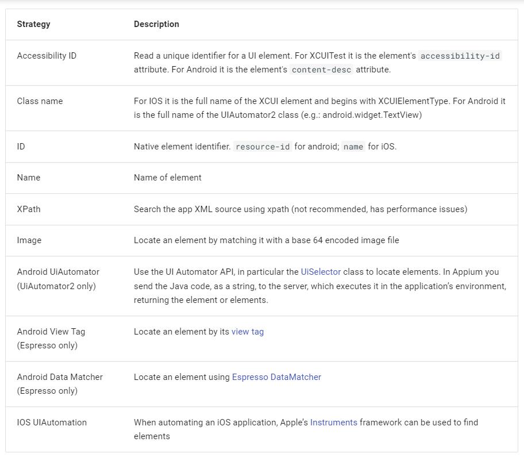Screen dimensions: 524x457
Task: Click the resource-id code snippet
Action: click(x=263, y=147)
